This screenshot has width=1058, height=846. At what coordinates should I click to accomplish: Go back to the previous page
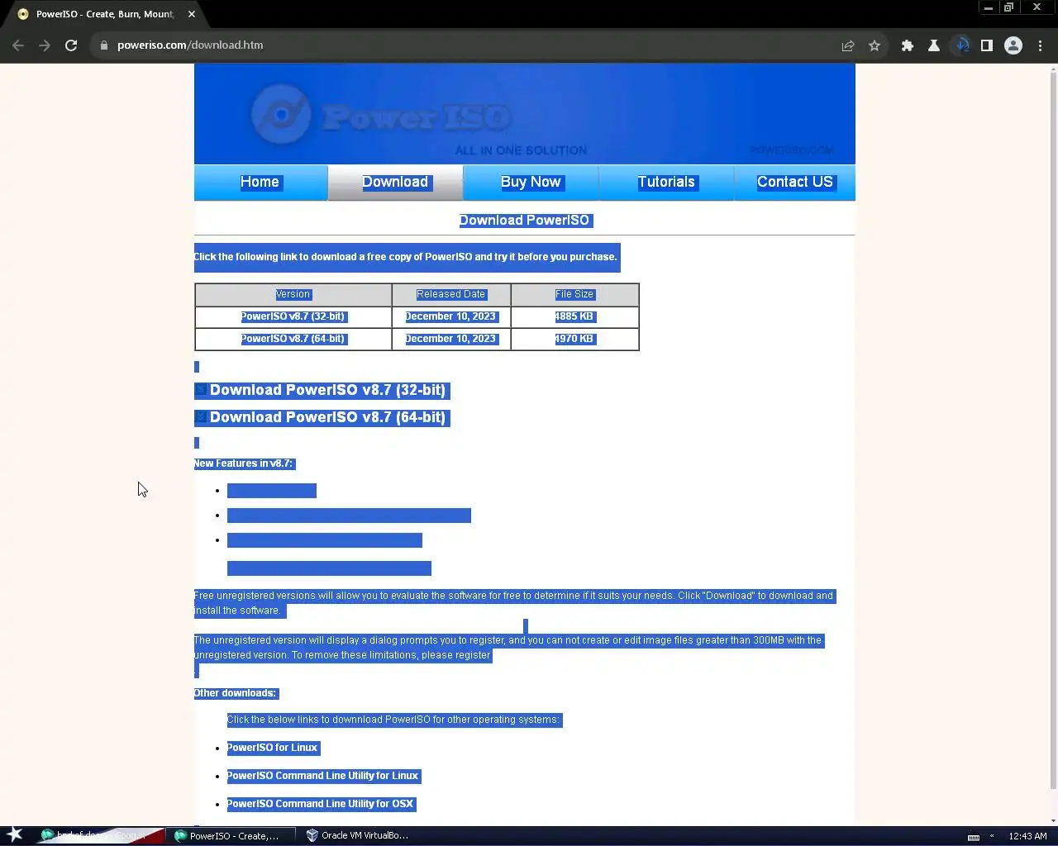[18, 45]
